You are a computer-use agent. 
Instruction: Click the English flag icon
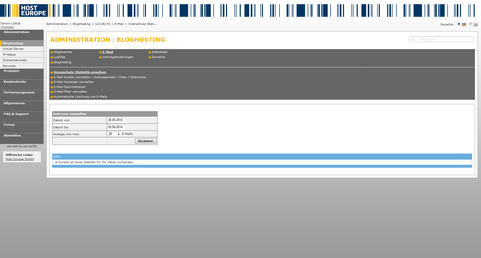coord(475,24)
